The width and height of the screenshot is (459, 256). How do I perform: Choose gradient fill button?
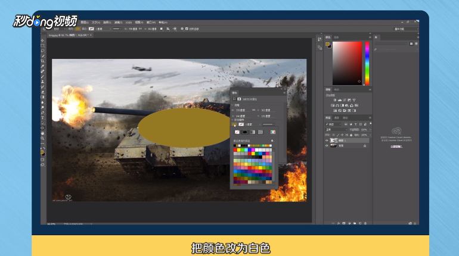pos(253,132)
